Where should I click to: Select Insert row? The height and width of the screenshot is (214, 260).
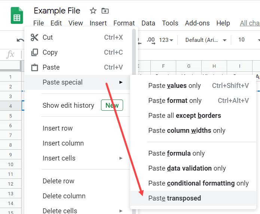tap(77, 128)
